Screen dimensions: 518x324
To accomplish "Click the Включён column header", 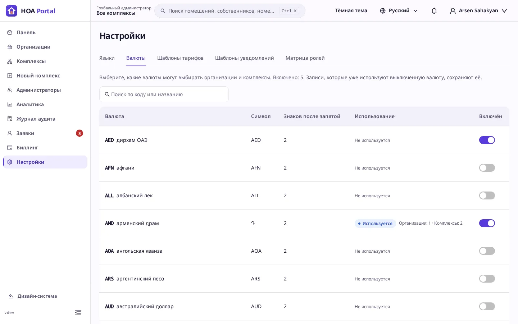I will (x=491, y=116).
